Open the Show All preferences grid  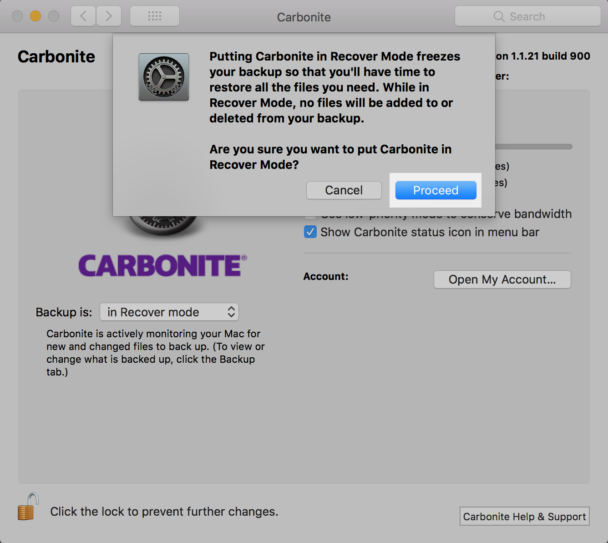[x=155, y=16]
